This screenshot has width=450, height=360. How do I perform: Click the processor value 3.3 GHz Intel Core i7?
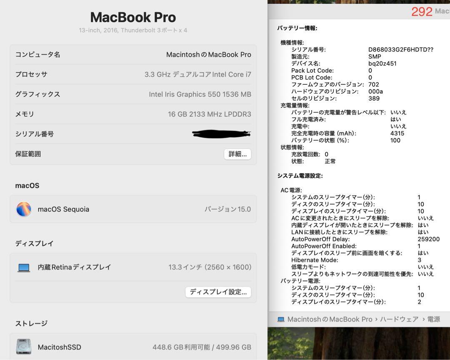pos(198,74)
